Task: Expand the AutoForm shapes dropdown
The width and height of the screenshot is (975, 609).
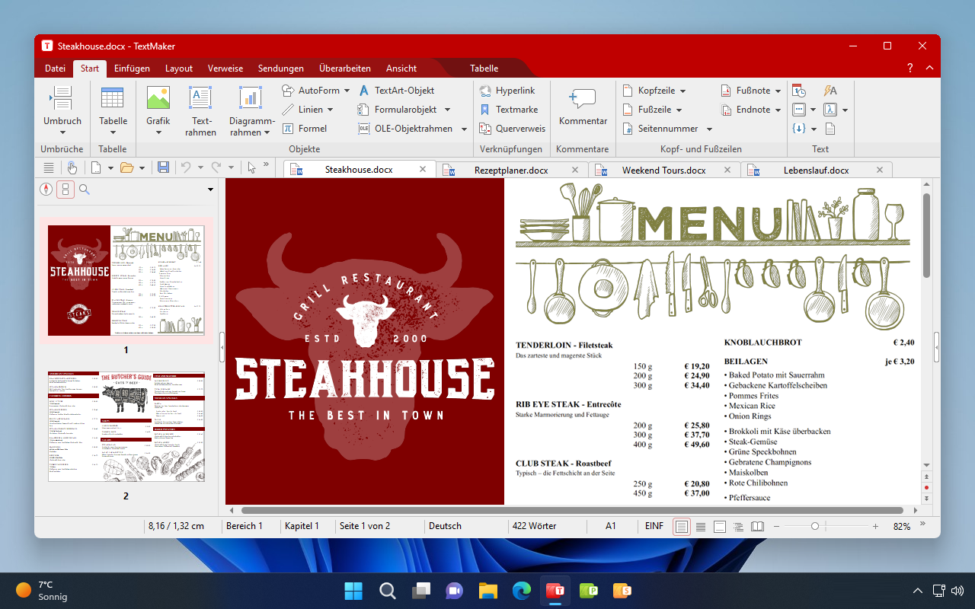Action: (x=347, y=91)
